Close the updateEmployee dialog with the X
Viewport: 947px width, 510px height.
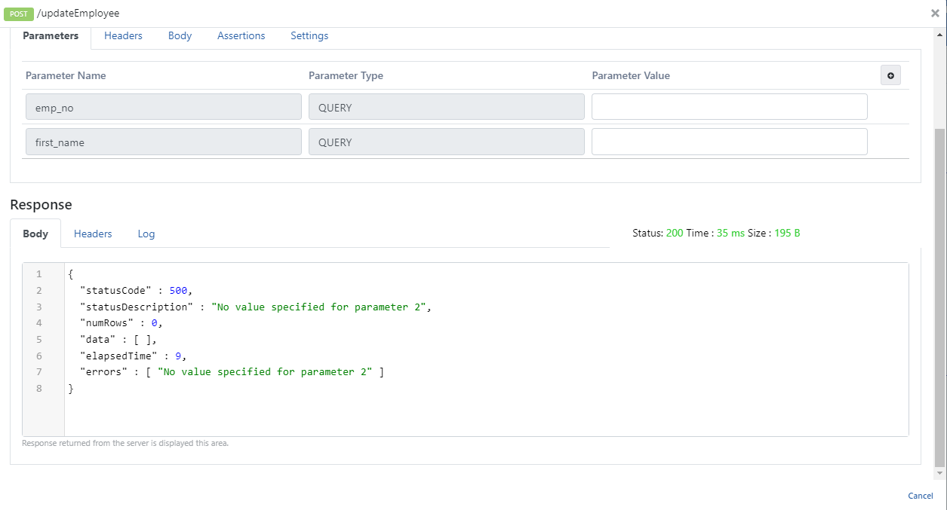pyautogui.click(x=935, y=13)
